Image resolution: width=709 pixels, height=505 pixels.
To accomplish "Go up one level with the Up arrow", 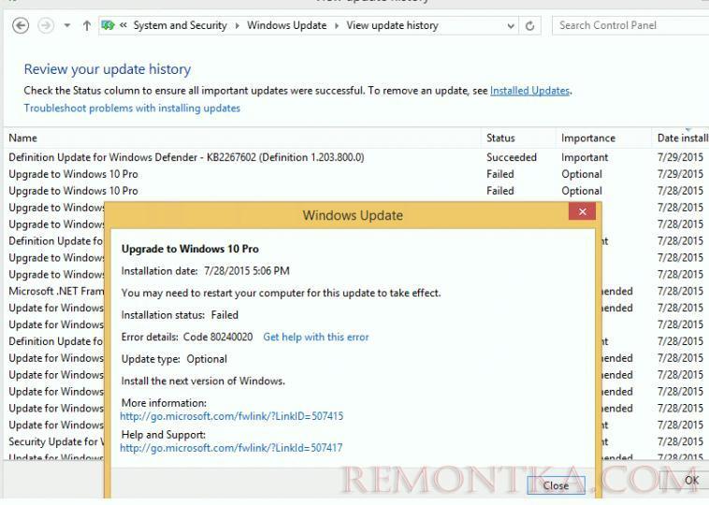I will (86, 25).
